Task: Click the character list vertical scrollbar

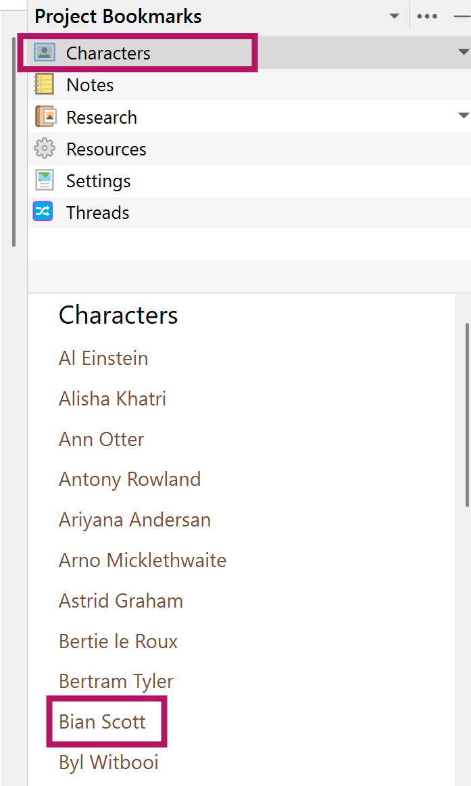Action: (467, 414)
